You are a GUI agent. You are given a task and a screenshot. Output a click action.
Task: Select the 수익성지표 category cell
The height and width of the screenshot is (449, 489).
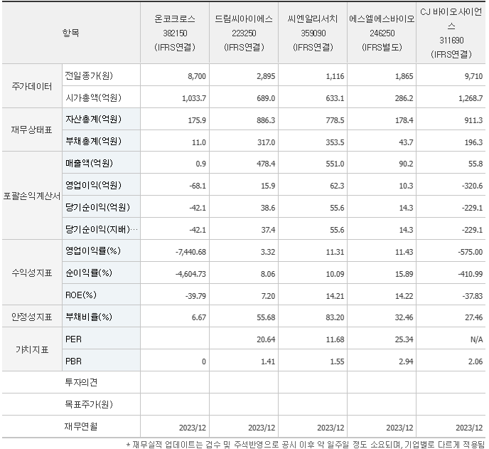coord(32,273)
